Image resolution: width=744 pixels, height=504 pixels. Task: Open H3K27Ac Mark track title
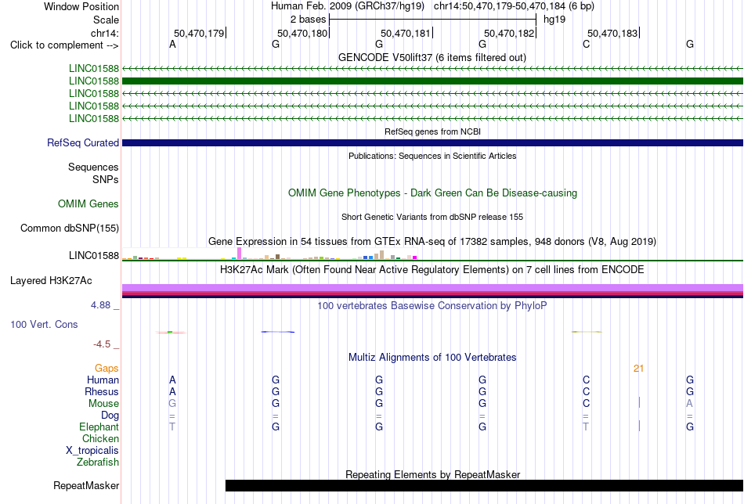pos(432,270)
